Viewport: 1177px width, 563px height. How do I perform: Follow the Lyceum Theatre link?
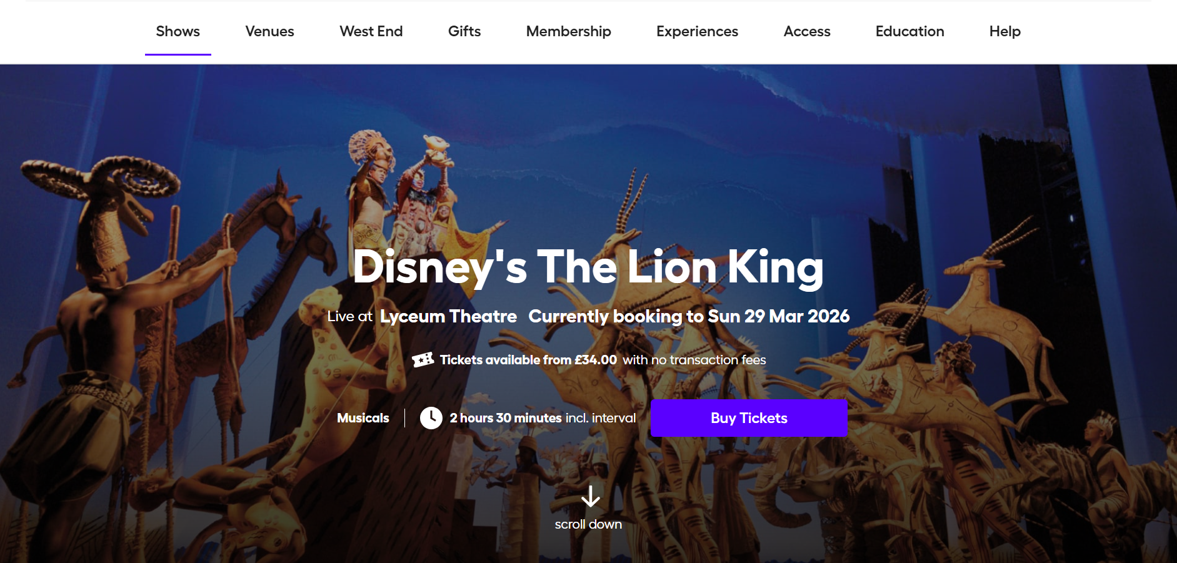[448, 316]
